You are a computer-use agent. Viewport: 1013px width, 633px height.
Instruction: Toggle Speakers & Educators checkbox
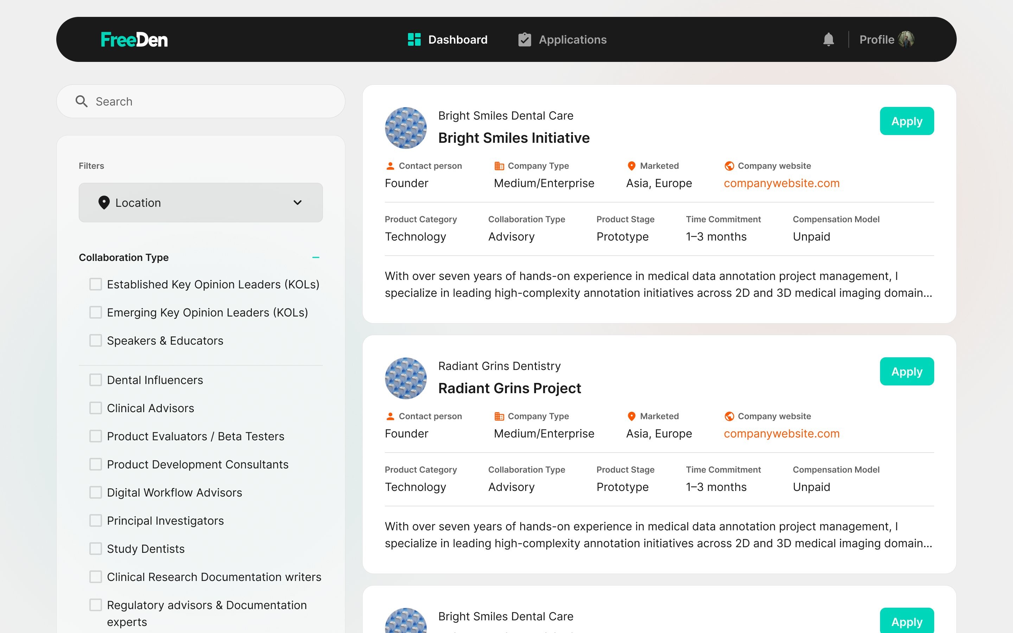point(95,340)
